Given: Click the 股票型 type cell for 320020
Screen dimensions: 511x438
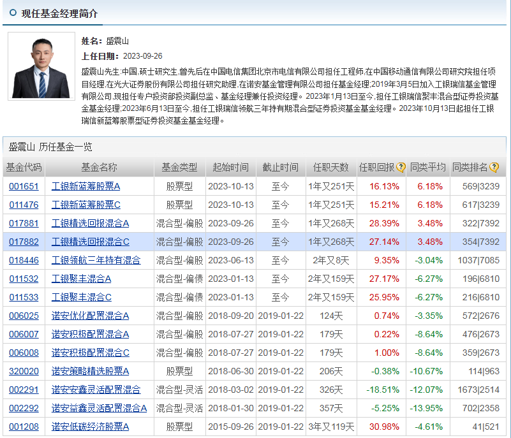Looking at the screenshot, I should (x=179, y=371).
